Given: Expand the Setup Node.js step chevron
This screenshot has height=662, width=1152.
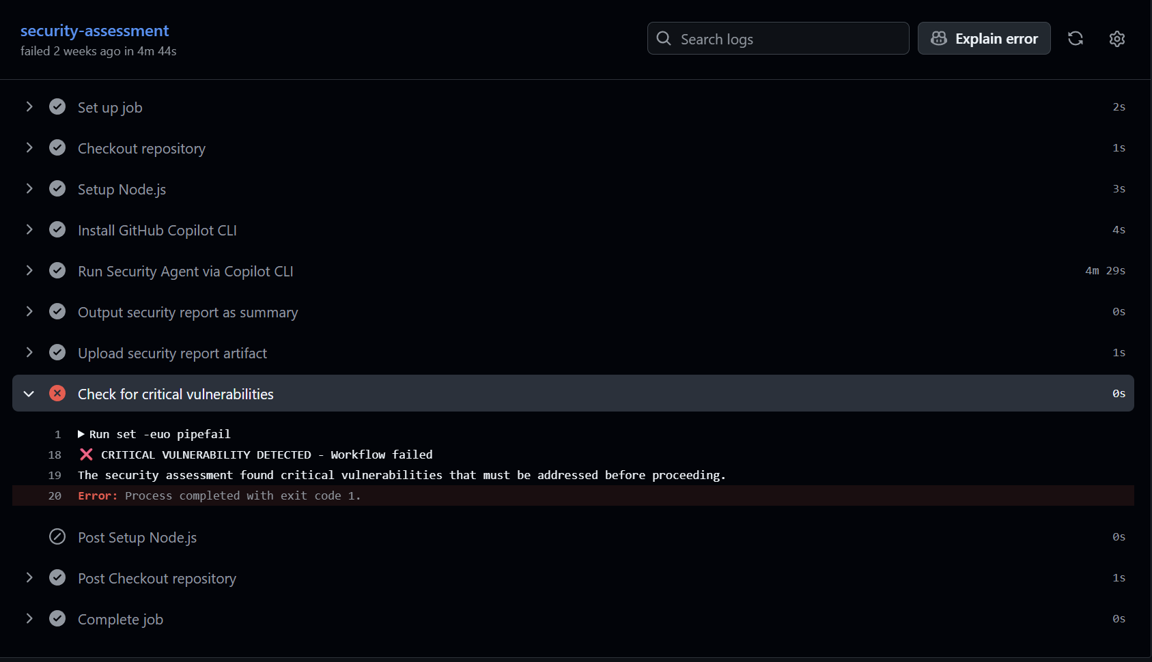Looking at the screenshot, I should [x=29, y=188].
